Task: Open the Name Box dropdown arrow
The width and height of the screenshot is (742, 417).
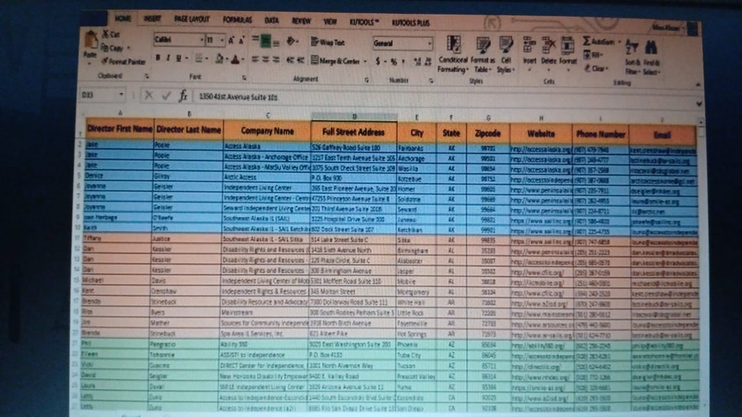Action: tap(121, 94)
